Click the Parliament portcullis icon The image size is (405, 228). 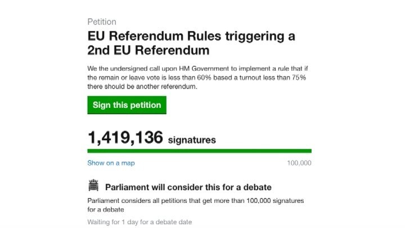point(93,185)
